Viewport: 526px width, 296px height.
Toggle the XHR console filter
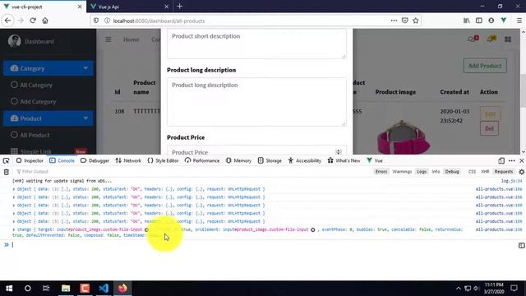[x=485, y=172]
